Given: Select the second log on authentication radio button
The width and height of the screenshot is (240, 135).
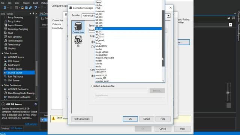Looking at the screenshot, I should point(92,46).
